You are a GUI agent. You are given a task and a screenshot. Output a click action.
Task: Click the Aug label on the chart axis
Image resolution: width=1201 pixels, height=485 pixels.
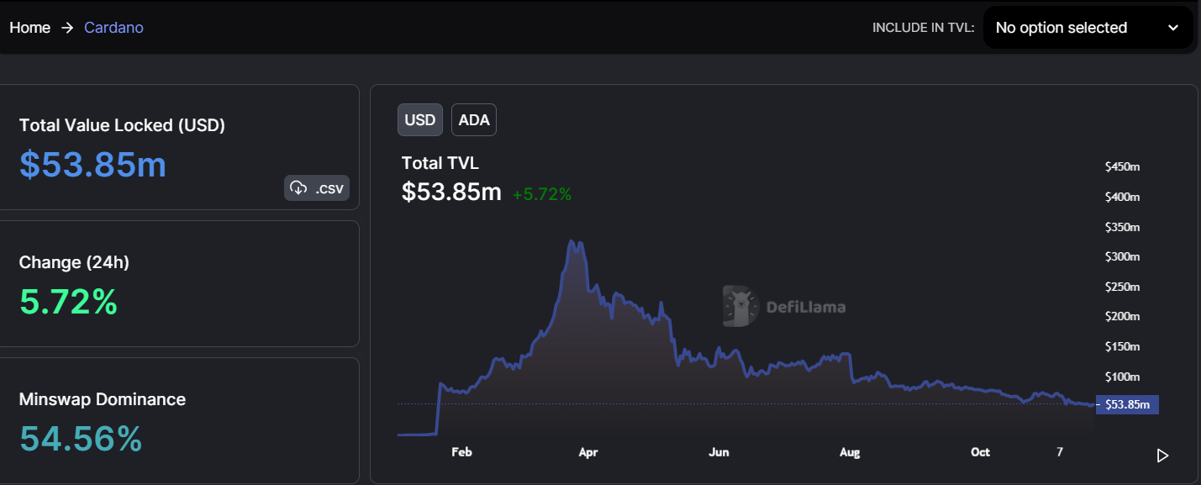[x=850, y=452]
